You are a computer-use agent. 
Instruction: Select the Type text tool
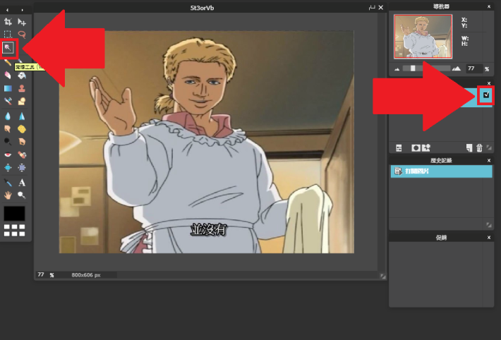coord(22,183)
